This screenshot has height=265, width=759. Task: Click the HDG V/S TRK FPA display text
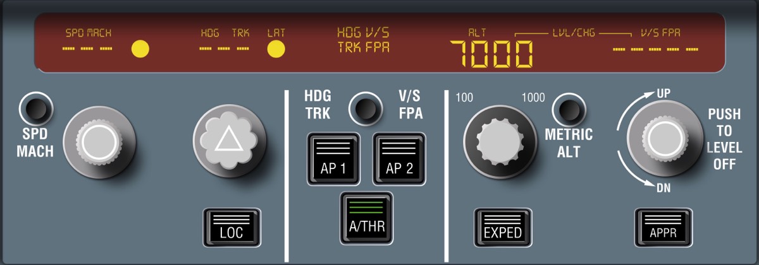pyautogui.click(x=363, y=39)
